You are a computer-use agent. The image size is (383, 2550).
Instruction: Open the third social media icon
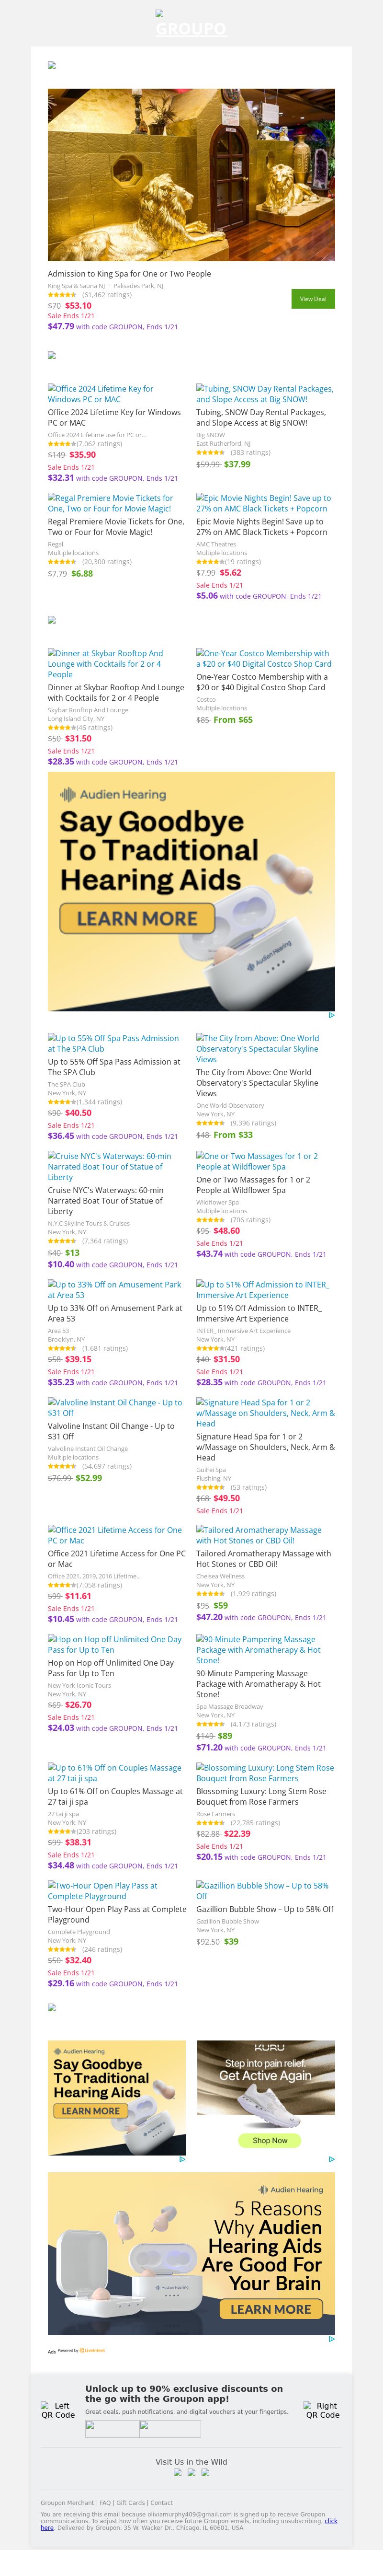(x=205, y=2472)
